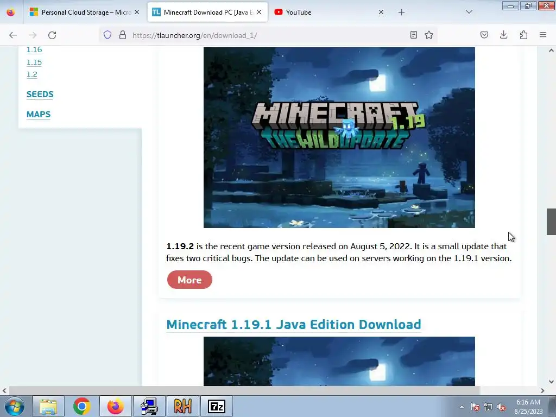556x417 pixels.
Task: Toggle reader view icon
Action: (x=413, y=35)
